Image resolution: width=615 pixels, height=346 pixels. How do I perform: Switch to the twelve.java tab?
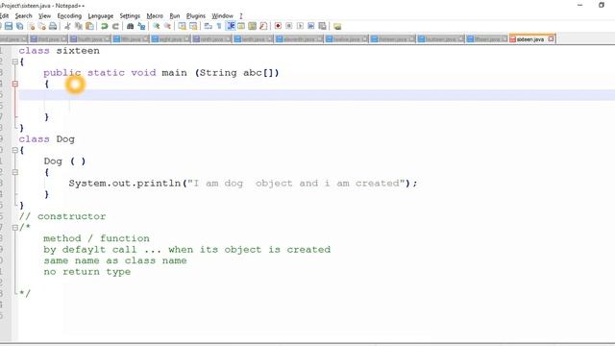pos(346,39)
